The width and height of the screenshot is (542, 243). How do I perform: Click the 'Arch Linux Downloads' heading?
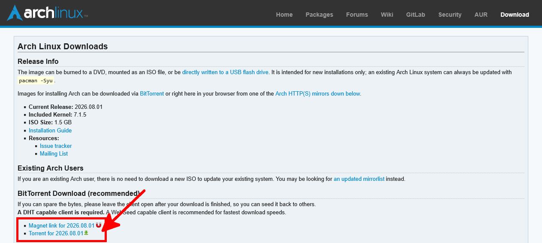(x=63, y=46)
